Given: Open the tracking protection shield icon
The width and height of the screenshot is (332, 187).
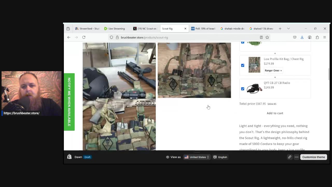Looking at the screenshot, I should 112,37.
